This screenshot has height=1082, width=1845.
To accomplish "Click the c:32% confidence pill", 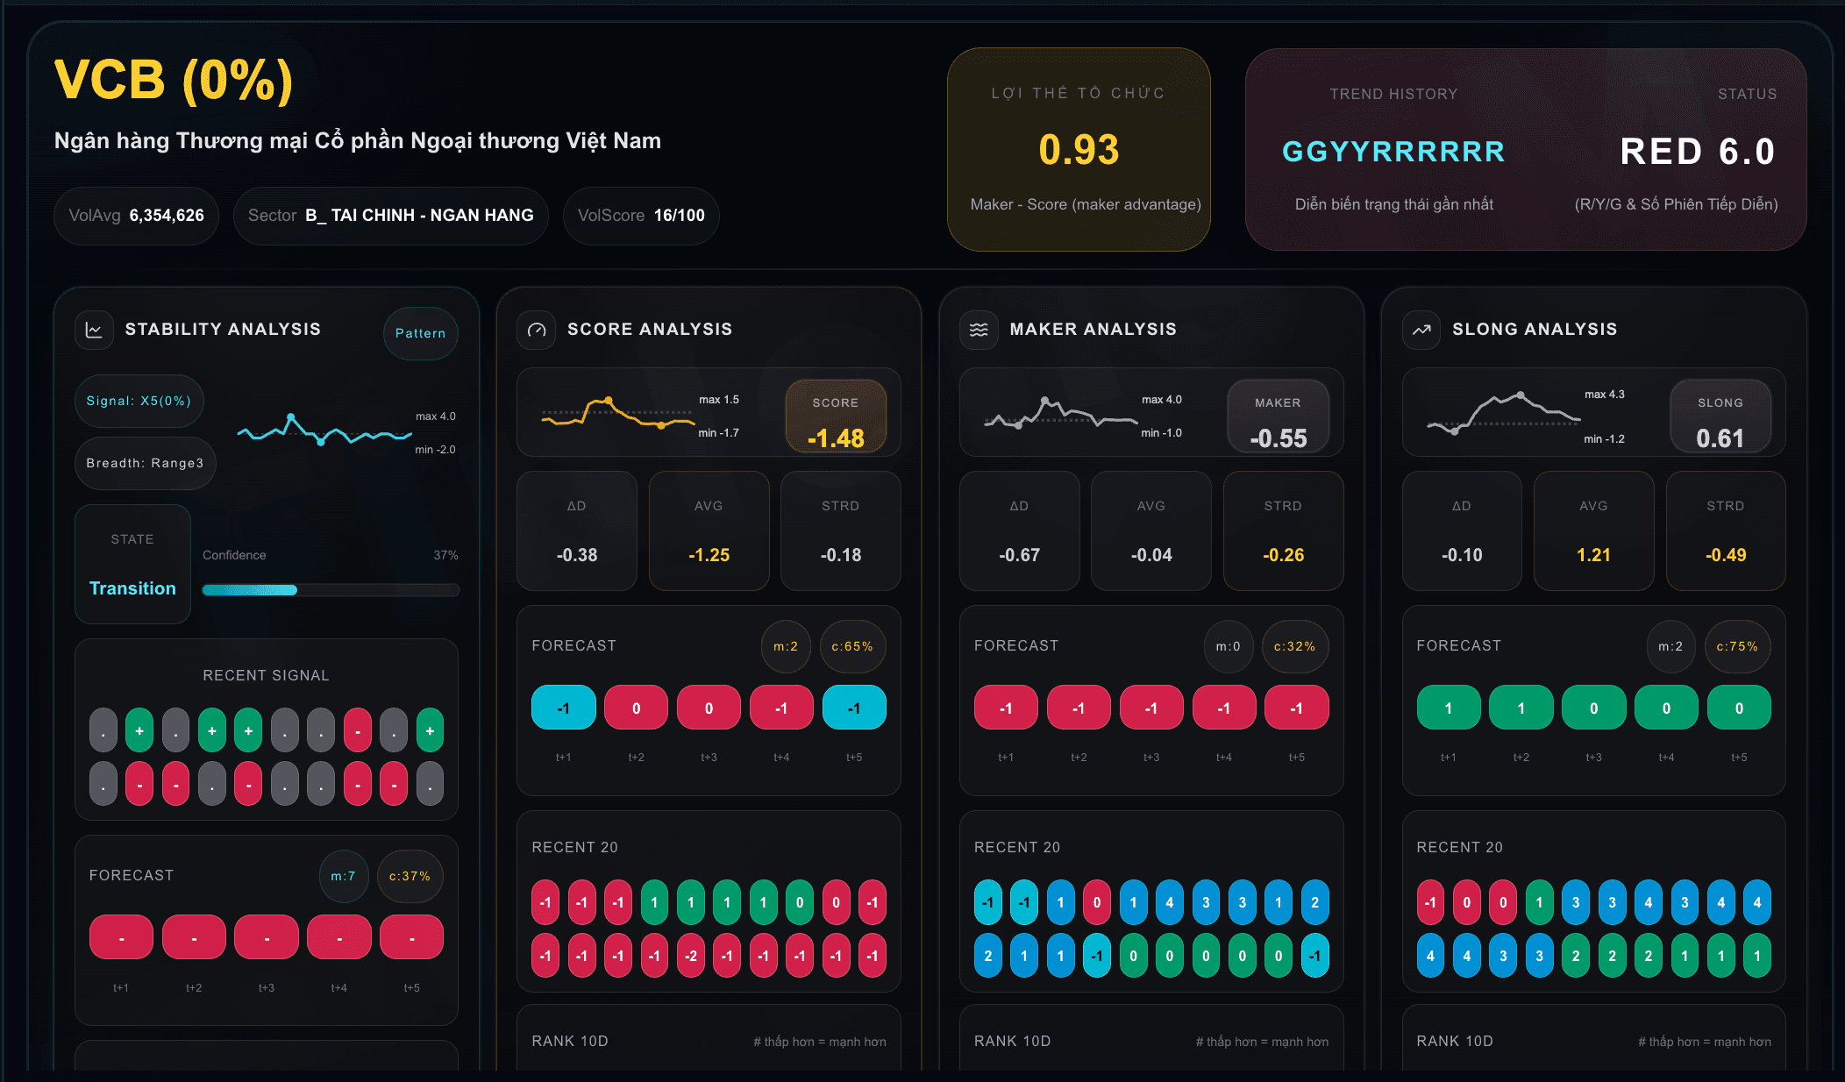I will click(x=1295, y=646).
